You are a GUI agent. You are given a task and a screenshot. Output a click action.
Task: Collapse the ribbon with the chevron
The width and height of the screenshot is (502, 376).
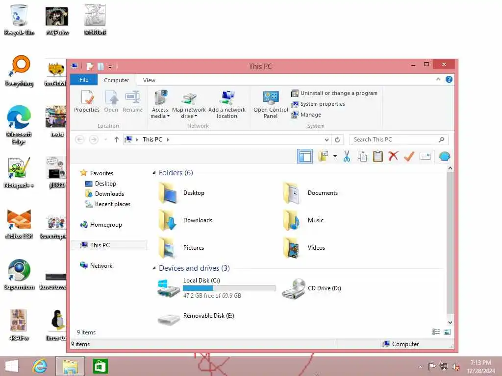(438, 79)
